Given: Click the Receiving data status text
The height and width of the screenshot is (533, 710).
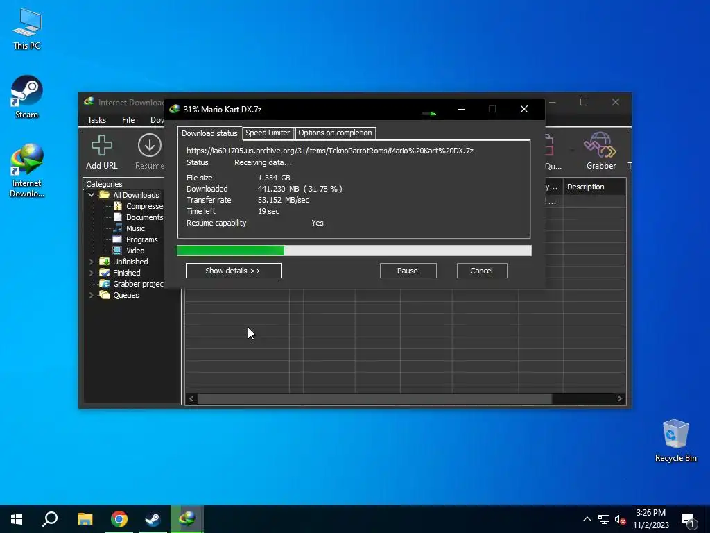Looking at the screenshot, I should 263,162.
